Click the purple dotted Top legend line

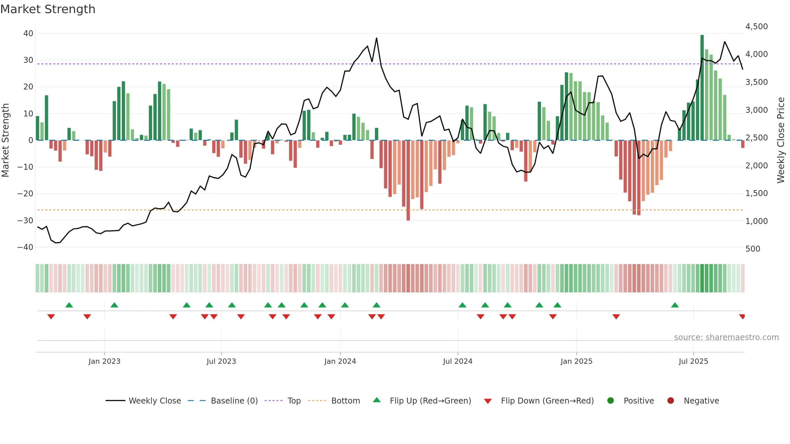[x=274, y=401]
